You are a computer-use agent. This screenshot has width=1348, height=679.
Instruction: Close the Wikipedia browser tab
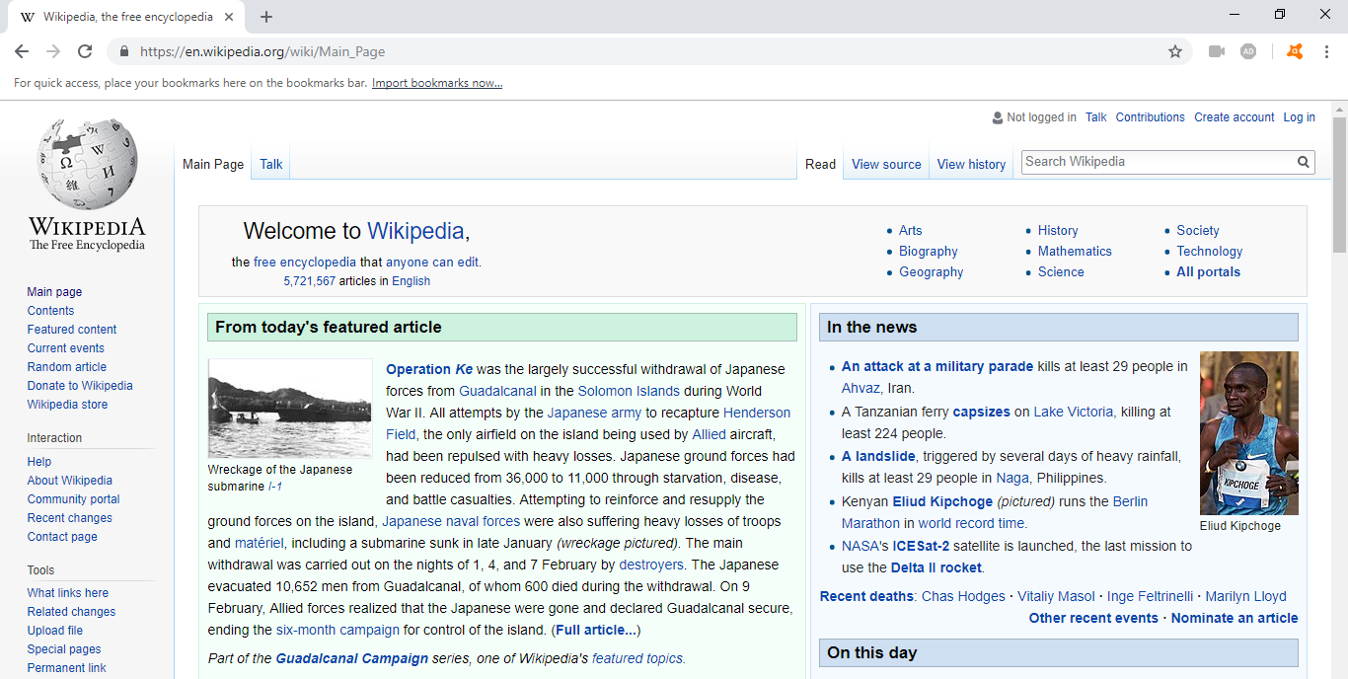point(229,17)
